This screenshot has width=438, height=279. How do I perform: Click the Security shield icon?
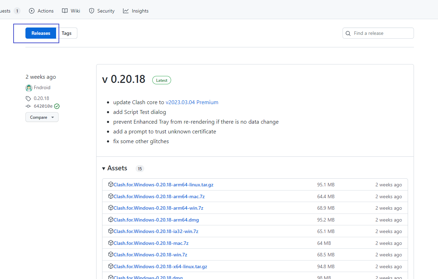click(x=92, y=11)
